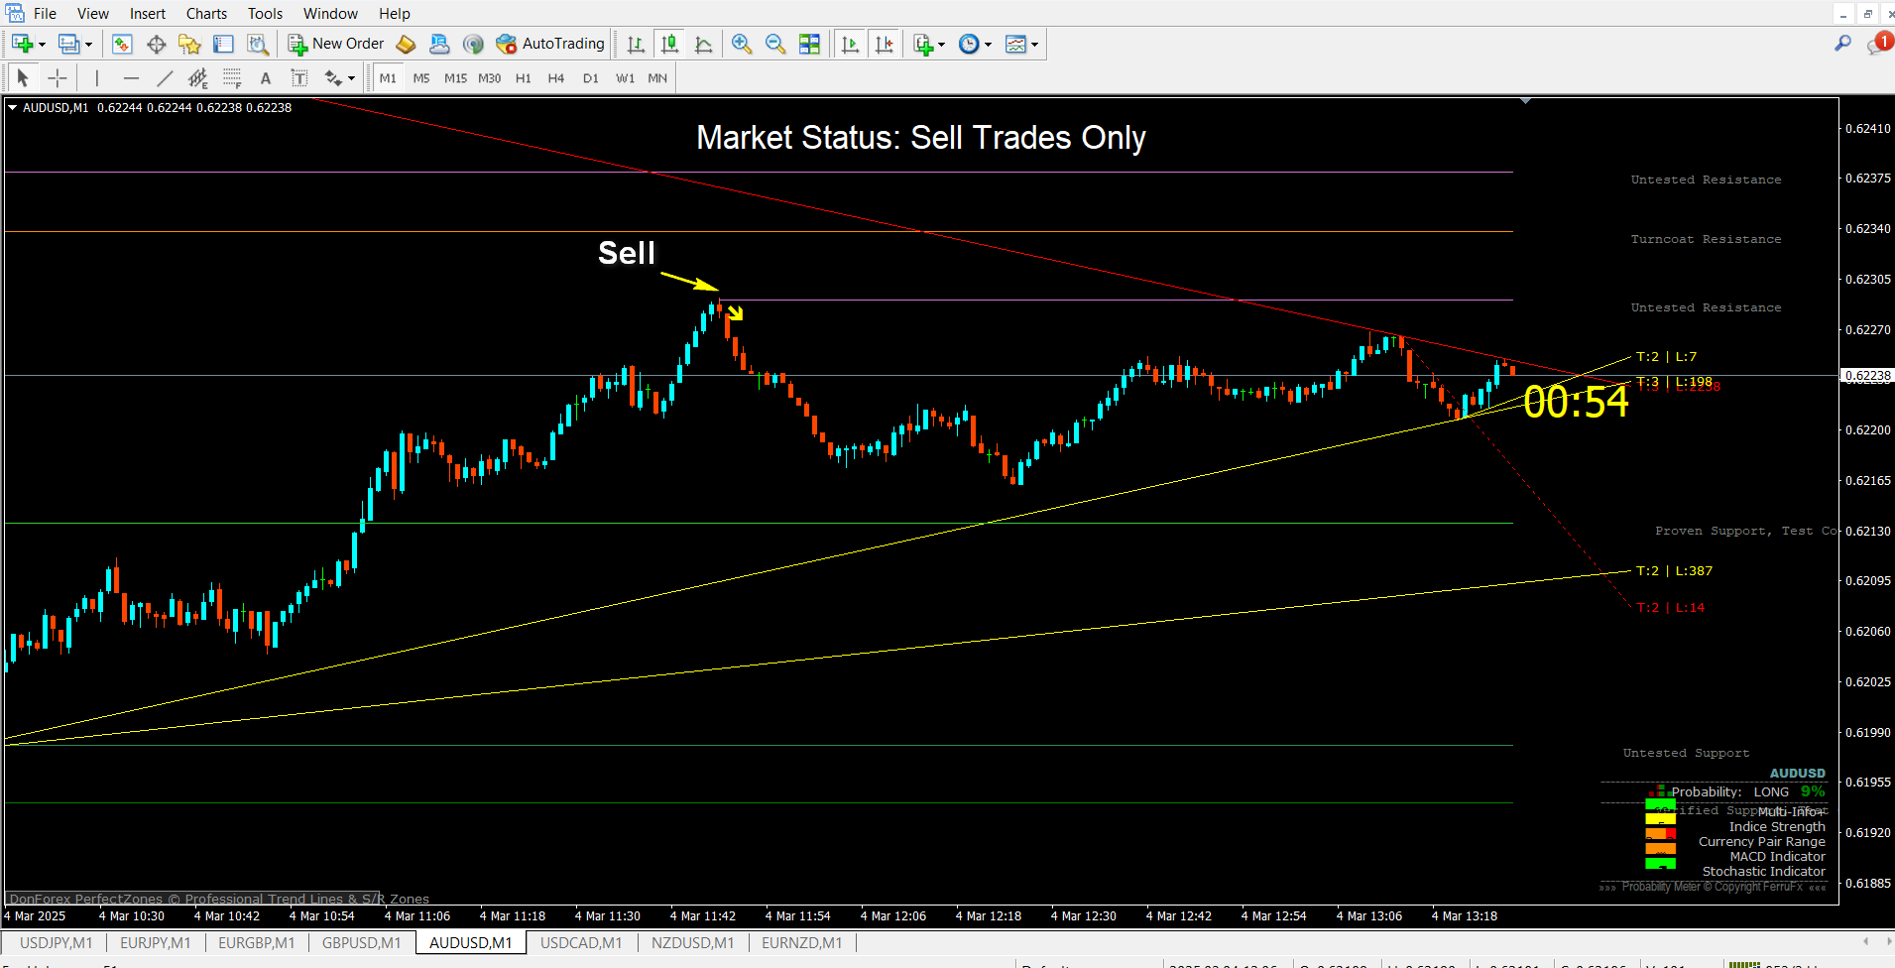The width and height of the screenshot is (1895, 968).
Task: Click the New Order button
Action: click(x=336, y=44)
